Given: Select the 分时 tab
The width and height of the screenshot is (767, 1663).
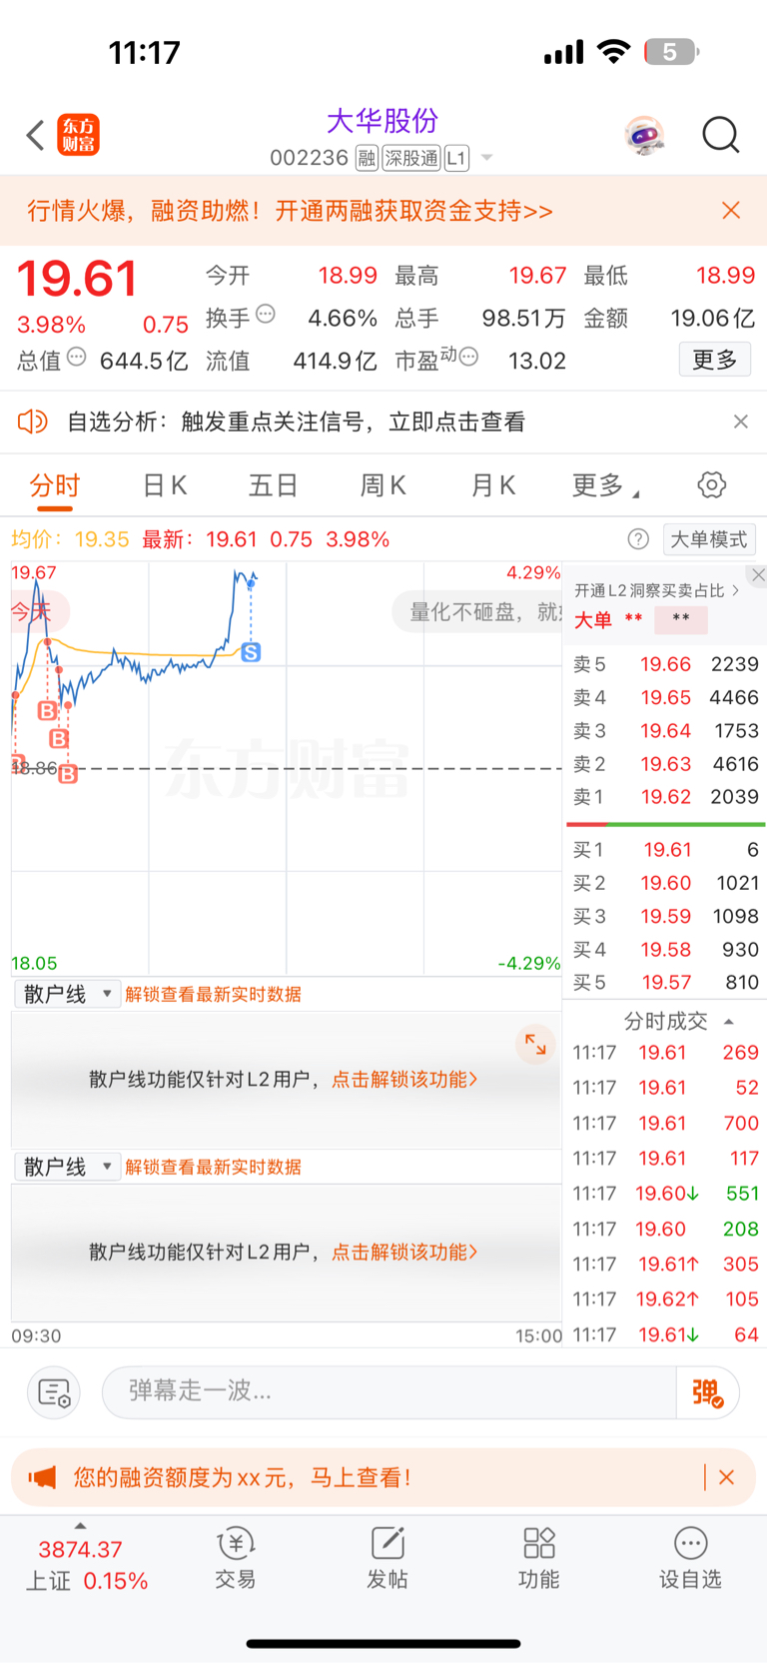Looking at the screenshot, I should pyautogui.click(x=55, y=486).
